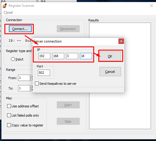The width and height of the screenshot is (156, 141).
Task: Click the Range From value field
Action: pyautogui.click(x=24, y=78)
